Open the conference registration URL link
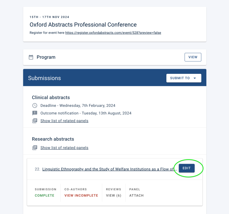Screen dimensions: 229x214 113,33
